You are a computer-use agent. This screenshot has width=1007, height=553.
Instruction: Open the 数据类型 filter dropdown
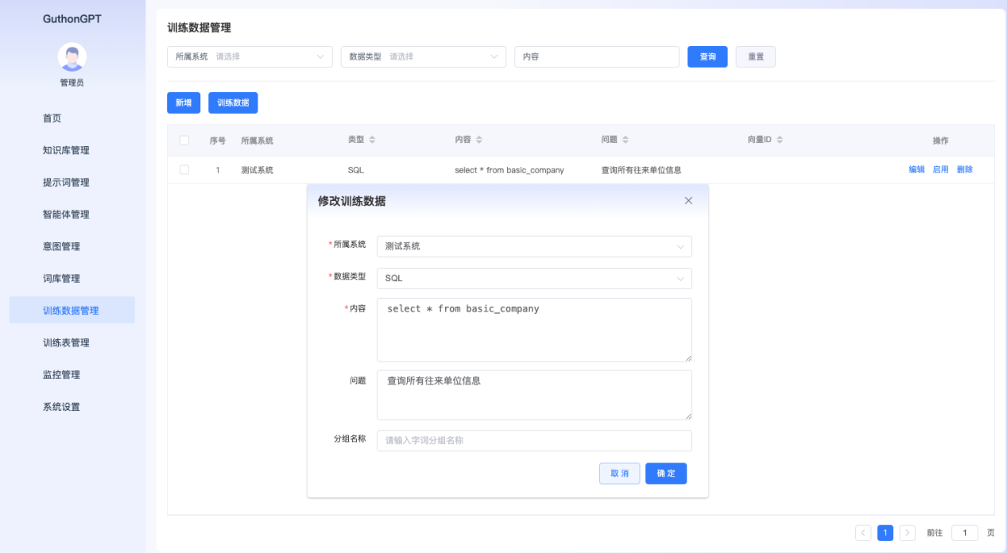coord(423,56)
